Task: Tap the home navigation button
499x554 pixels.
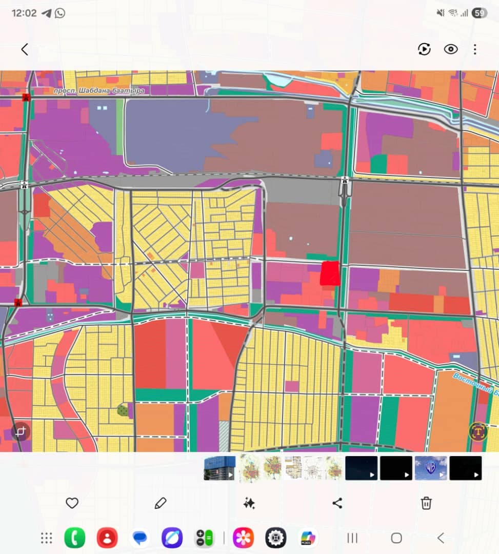Action: point(396,538)
